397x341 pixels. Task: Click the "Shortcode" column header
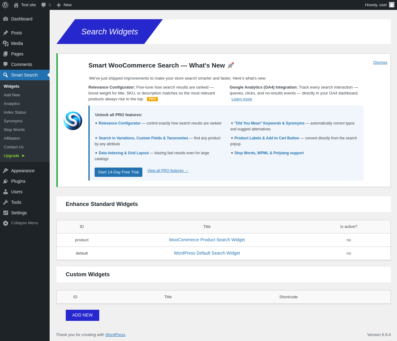(x=288, y=297)
